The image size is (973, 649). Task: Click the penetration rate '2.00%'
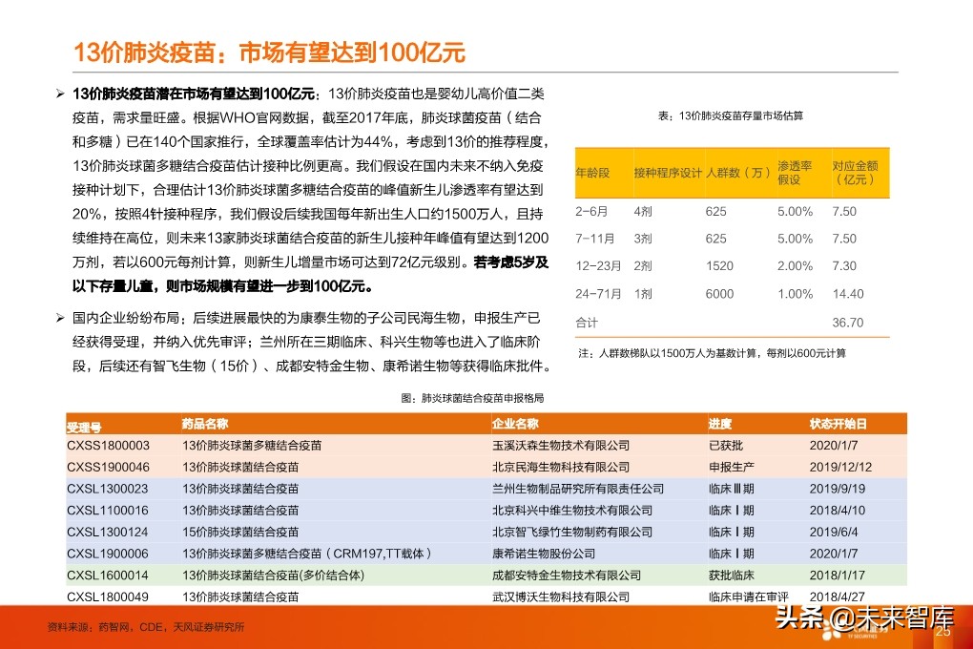pos(795,266)
